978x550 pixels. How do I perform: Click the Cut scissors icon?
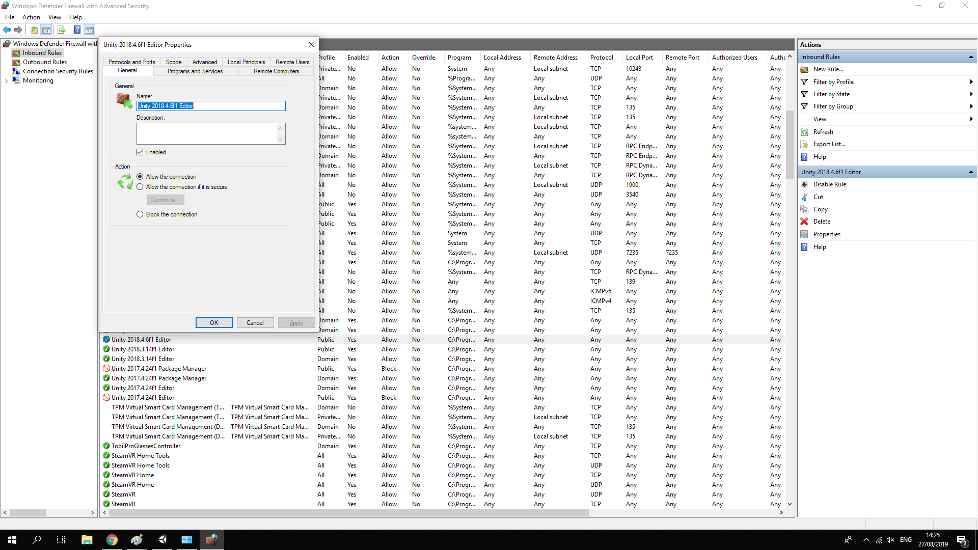click(804, 197)
